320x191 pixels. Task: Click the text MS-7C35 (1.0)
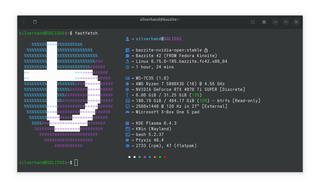coord(152,78)
